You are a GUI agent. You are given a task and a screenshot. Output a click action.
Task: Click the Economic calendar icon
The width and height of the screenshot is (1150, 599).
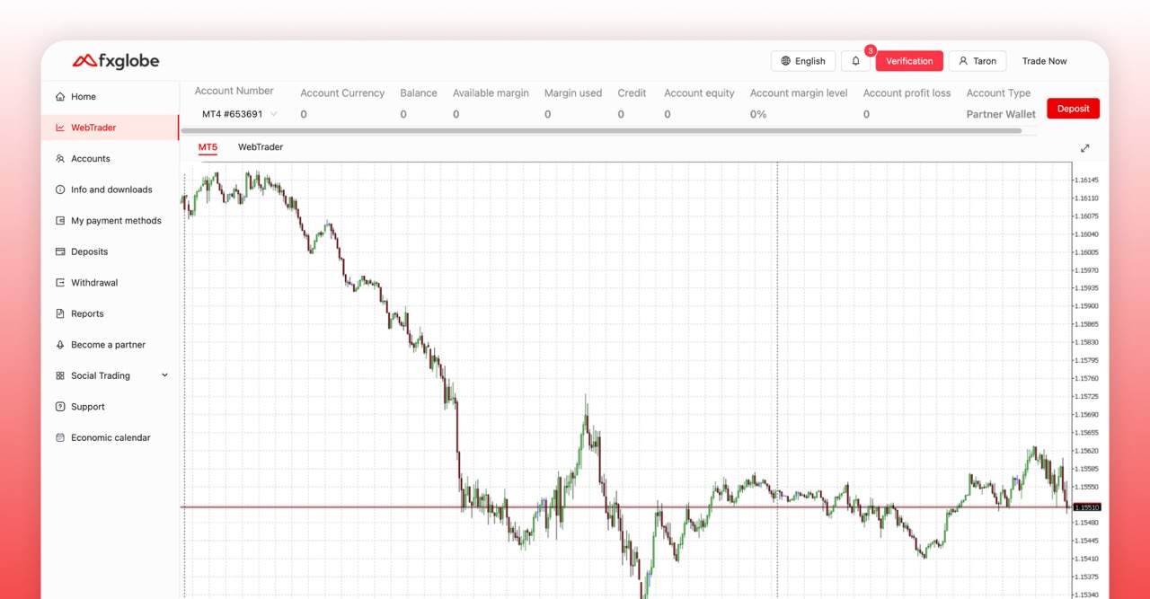point(60,438)
